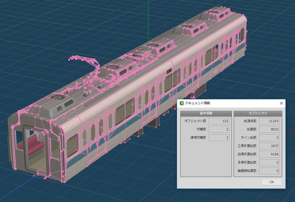The width and height of the screenshot is (295, 202).
Task: Click the 四角形面総数 label
Action: (247, 154)
